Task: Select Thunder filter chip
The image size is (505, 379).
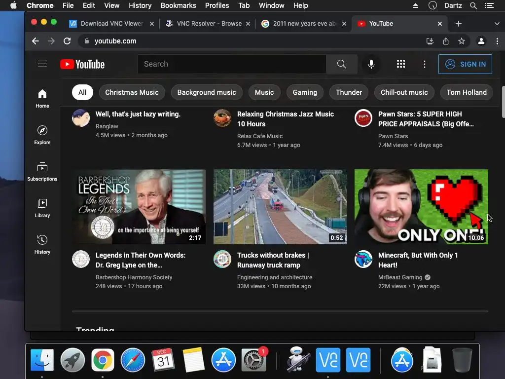Action: point(349,92)
